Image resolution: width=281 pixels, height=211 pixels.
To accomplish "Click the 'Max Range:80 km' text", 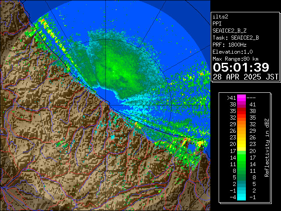I will click(x=235, y=59).
